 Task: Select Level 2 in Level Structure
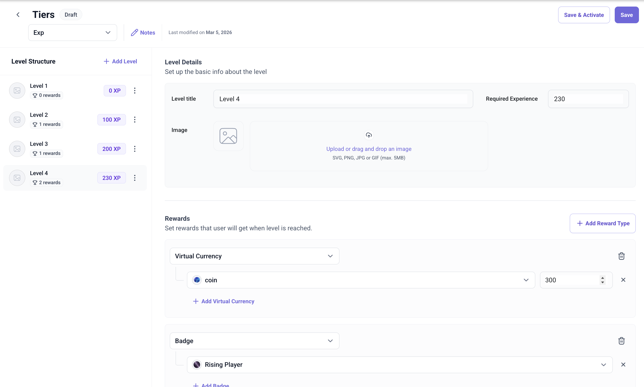pos(75,119)
